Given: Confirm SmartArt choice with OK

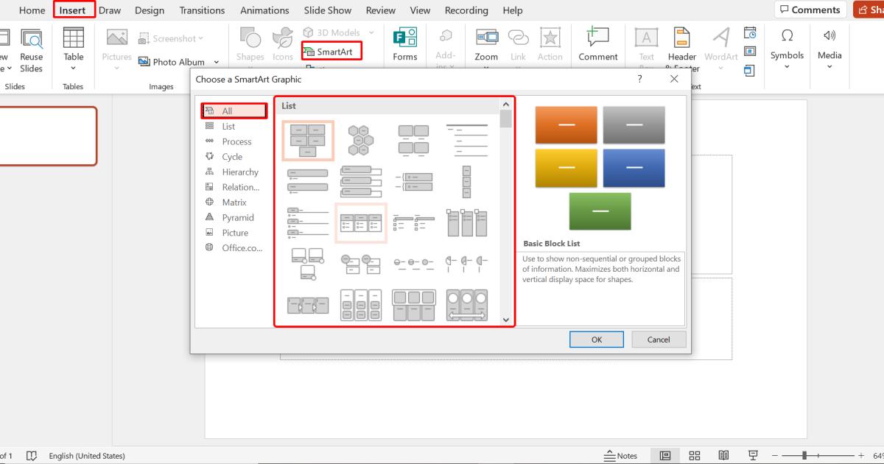Looking at the screenshot, I should [x=596, y=339].
